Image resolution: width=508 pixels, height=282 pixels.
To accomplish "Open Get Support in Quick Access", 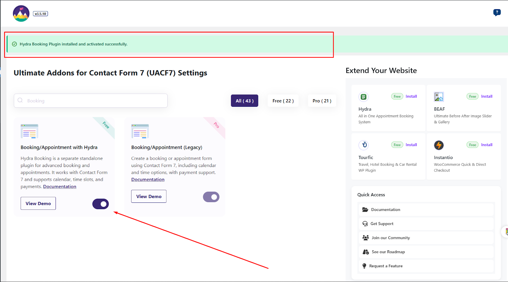I will [x=426, y=224].
